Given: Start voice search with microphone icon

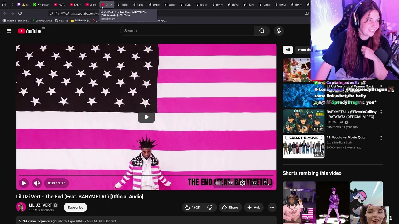Looking at the screenshot, I should [279, 31].
